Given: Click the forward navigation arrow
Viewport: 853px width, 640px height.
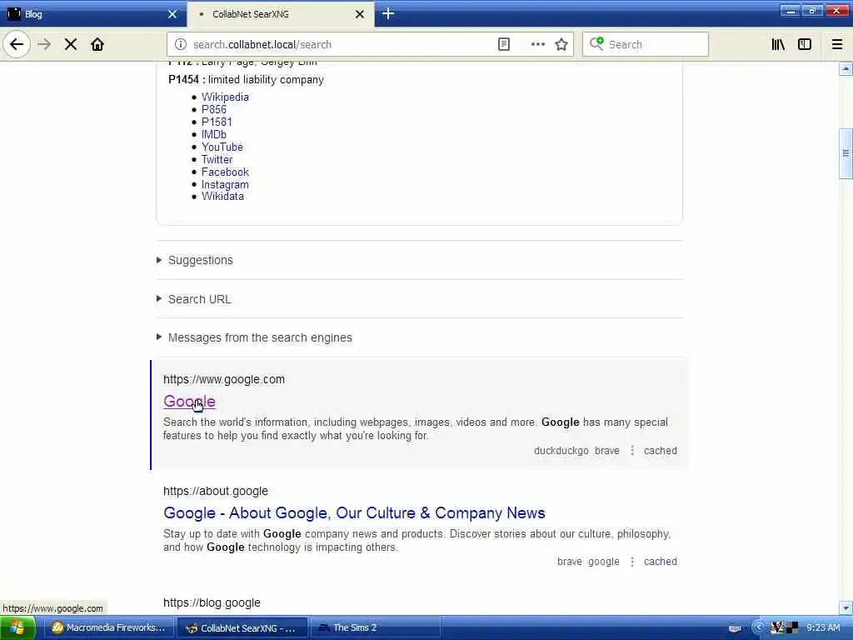Looking at the screenshot, I should [44, 44].
